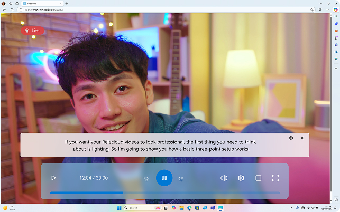Image resolution: width=340 pixels, height=212 pixels.
Task: Open the tab actions menu
Action: (x=17, y=4)
